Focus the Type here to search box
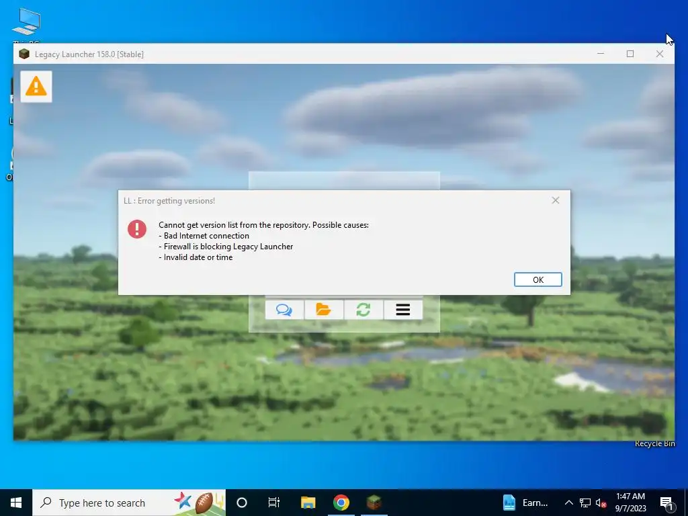The image size is (688, 516). point(129,503)
